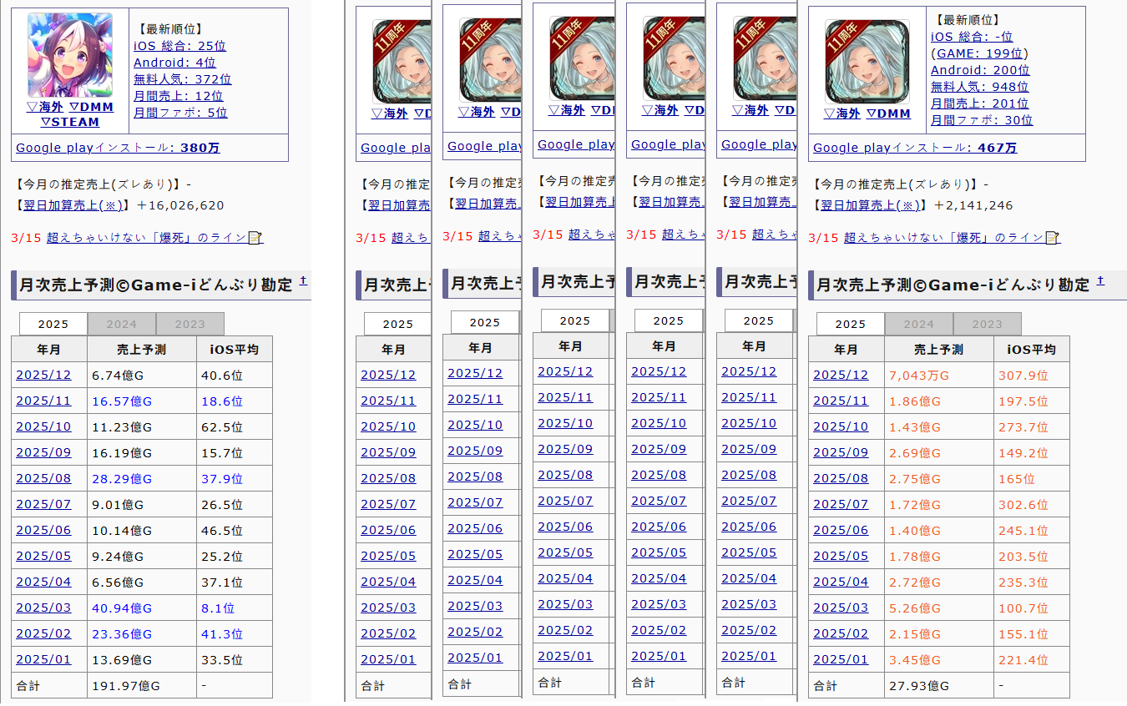Open the 2025/08 link in the 28.29億G row
The width and height of the screenshot is (1127, 706).
coord(43,479)
